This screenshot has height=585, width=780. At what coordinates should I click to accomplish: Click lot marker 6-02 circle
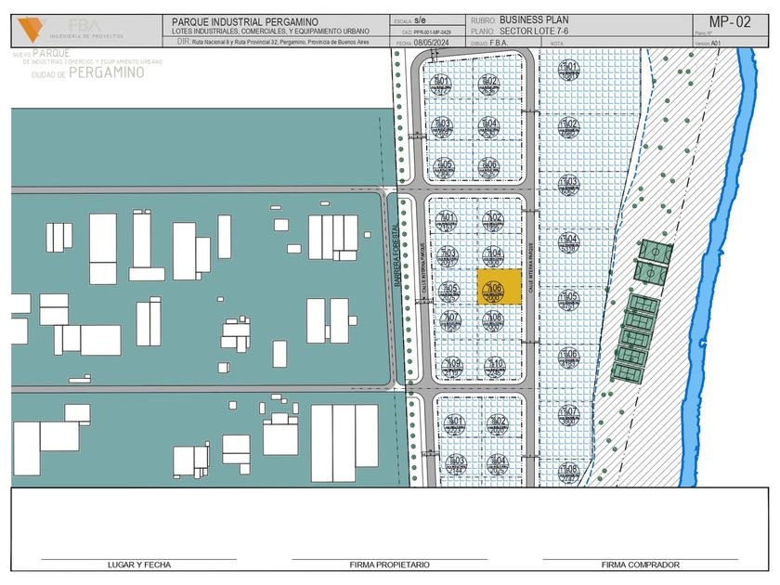click(488, 84)
